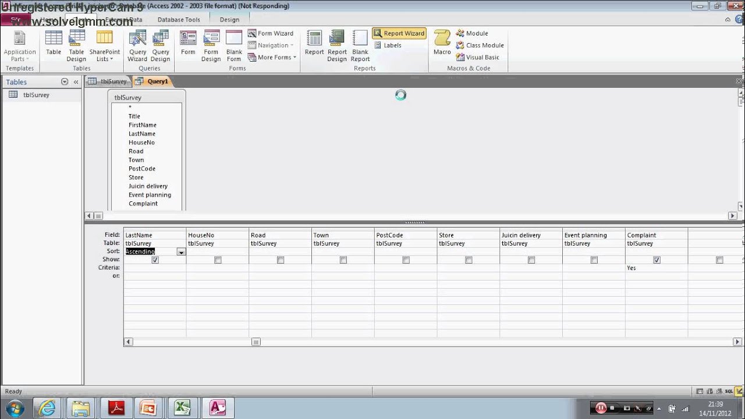The width and height of the screenshot is (745, 419).
Task: Toggle Show checkbox for PostCode column
Action: 406,260
